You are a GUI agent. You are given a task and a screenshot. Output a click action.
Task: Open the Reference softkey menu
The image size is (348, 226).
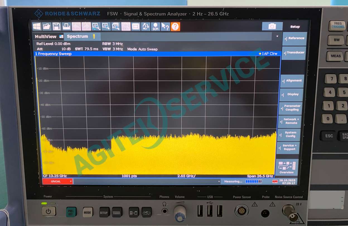295,38
